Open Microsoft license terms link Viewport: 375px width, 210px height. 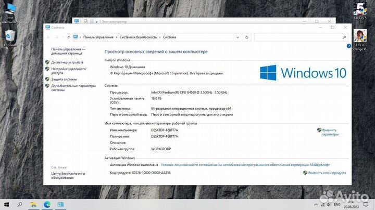pyautogui.click(x=245, y=165)
